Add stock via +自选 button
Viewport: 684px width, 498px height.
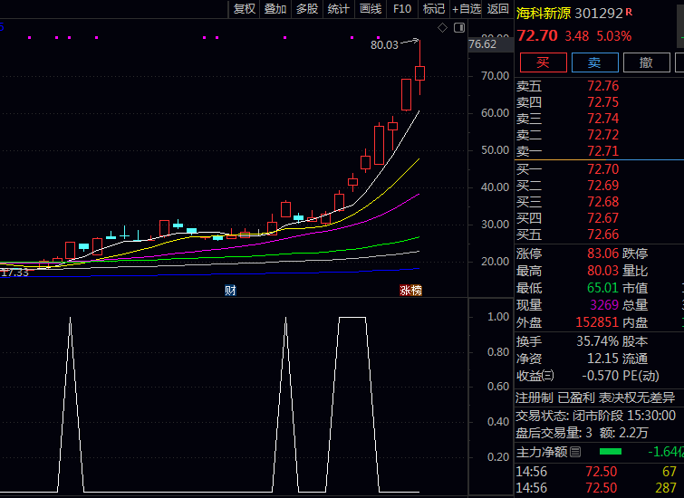[x=466, y=9]
